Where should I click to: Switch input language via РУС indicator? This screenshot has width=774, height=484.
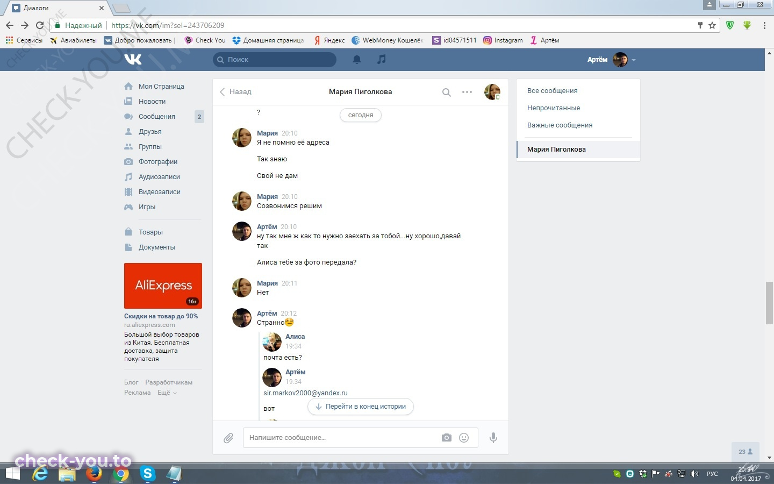click(x=712, y=474)
